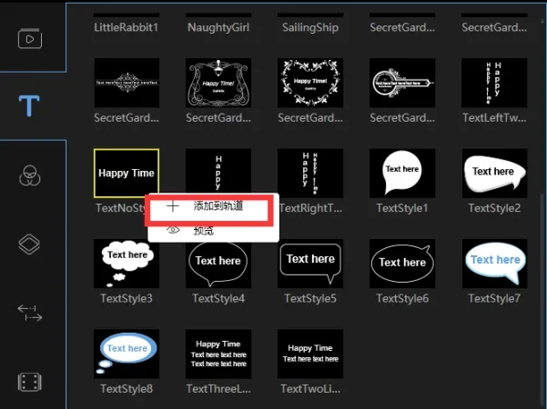The image size is (547, 409).
Task: Select the Text tab icon
Action: [30, 106]
